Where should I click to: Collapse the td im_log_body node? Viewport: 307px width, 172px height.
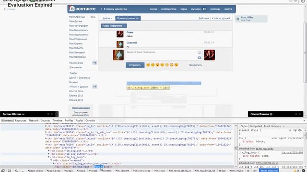(48, 157)
